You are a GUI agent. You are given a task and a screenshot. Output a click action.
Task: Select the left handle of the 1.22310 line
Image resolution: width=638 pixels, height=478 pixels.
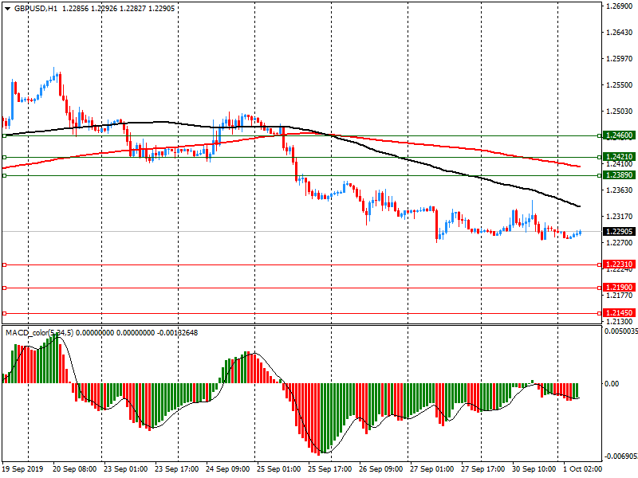click(x=5, y=264)
